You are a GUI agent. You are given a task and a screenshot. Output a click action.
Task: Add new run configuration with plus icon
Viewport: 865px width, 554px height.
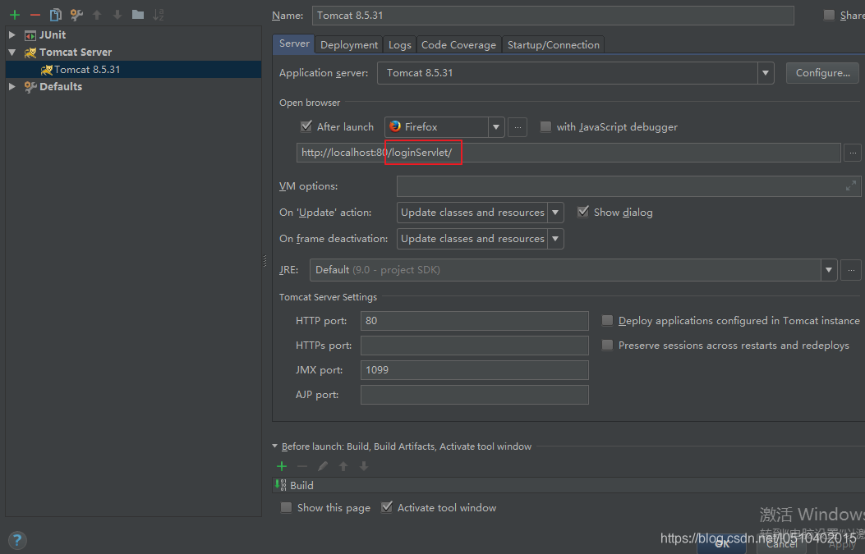pos(15,15)
